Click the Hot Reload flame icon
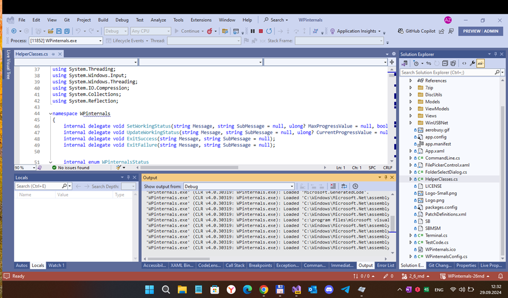Screen dimensions: 508x298 click(210, 31)
